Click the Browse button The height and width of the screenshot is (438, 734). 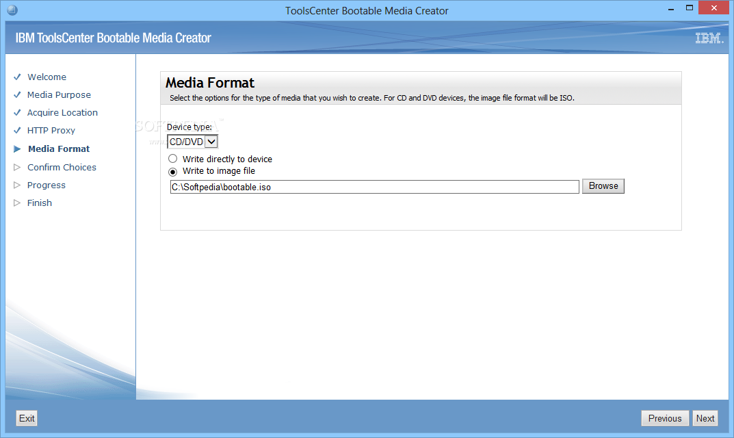[x=603, y=186]
